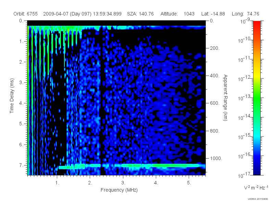Click the 10^-13 color bar tick label
The height and width of the screenshot is (206, 274).
(x=245, y=98)
